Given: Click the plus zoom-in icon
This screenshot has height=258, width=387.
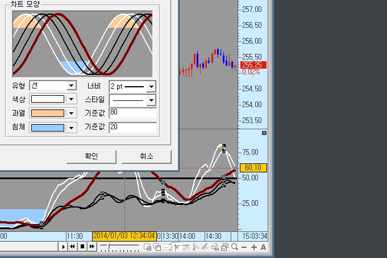Looking at the screenshot, I should pos(253,247).
